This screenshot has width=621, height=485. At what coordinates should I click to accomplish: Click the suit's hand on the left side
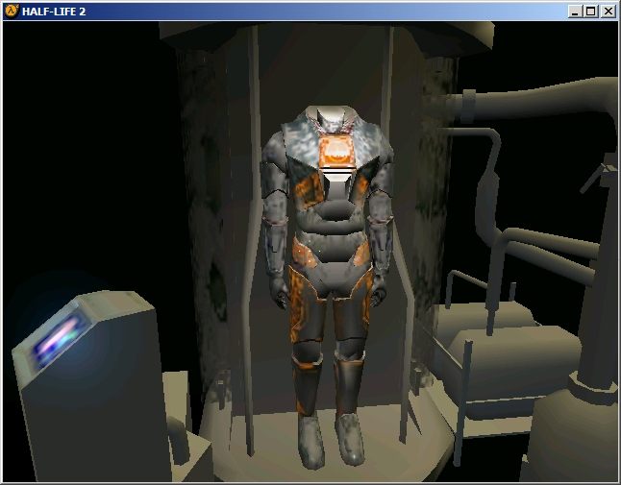tap(283, 288)
